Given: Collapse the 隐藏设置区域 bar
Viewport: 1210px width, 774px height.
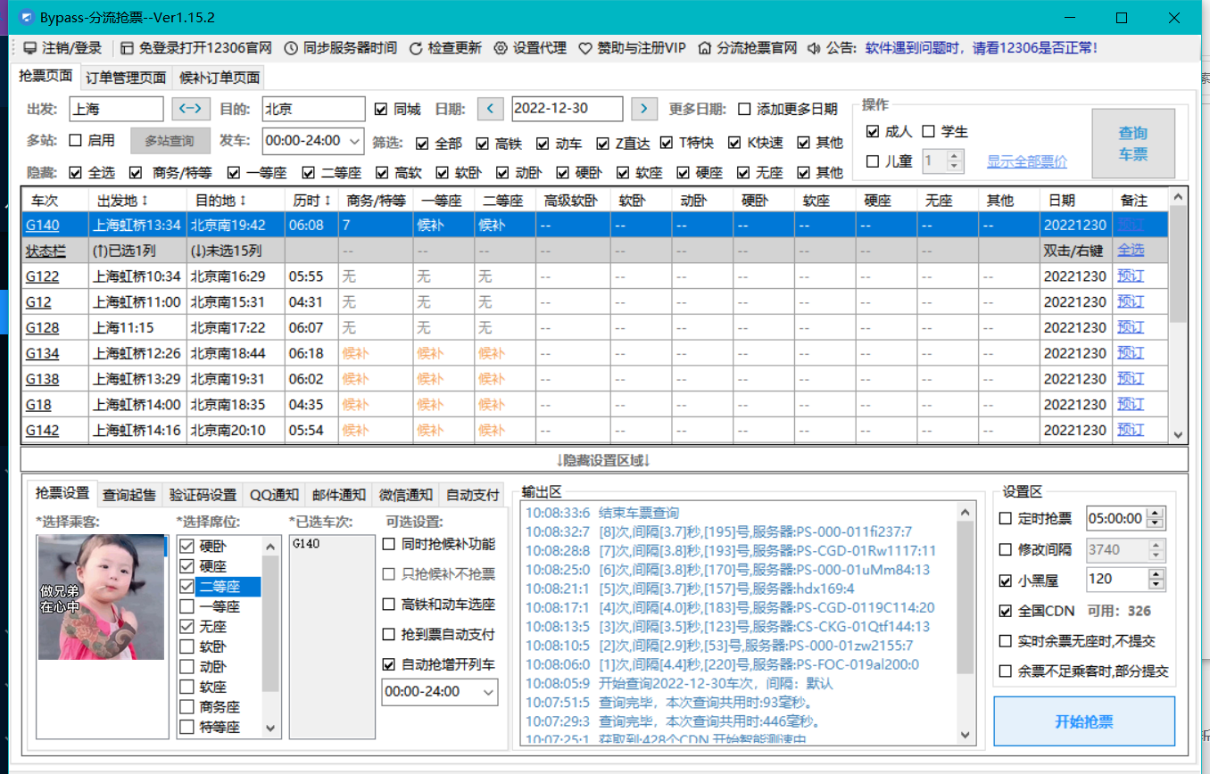Looking at the screenshot, I should 604,460.
